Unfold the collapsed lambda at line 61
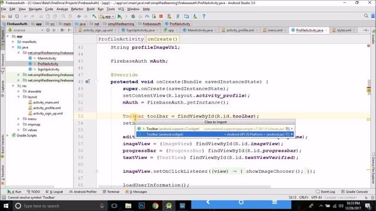Viewport: 376px width, 211px height. pos(96,171)
